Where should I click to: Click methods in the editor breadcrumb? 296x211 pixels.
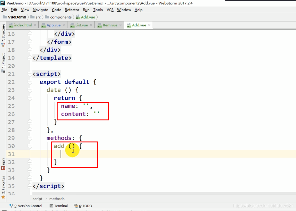(57, 199)
